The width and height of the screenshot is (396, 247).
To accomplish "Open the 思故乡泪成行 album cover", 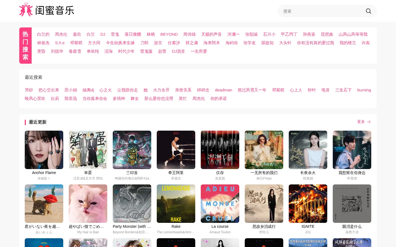I will (264, 204).
